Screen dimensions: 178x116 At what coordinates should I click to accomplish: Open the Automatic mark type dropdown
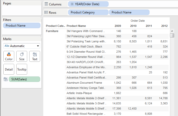click(x=38, y=46)
